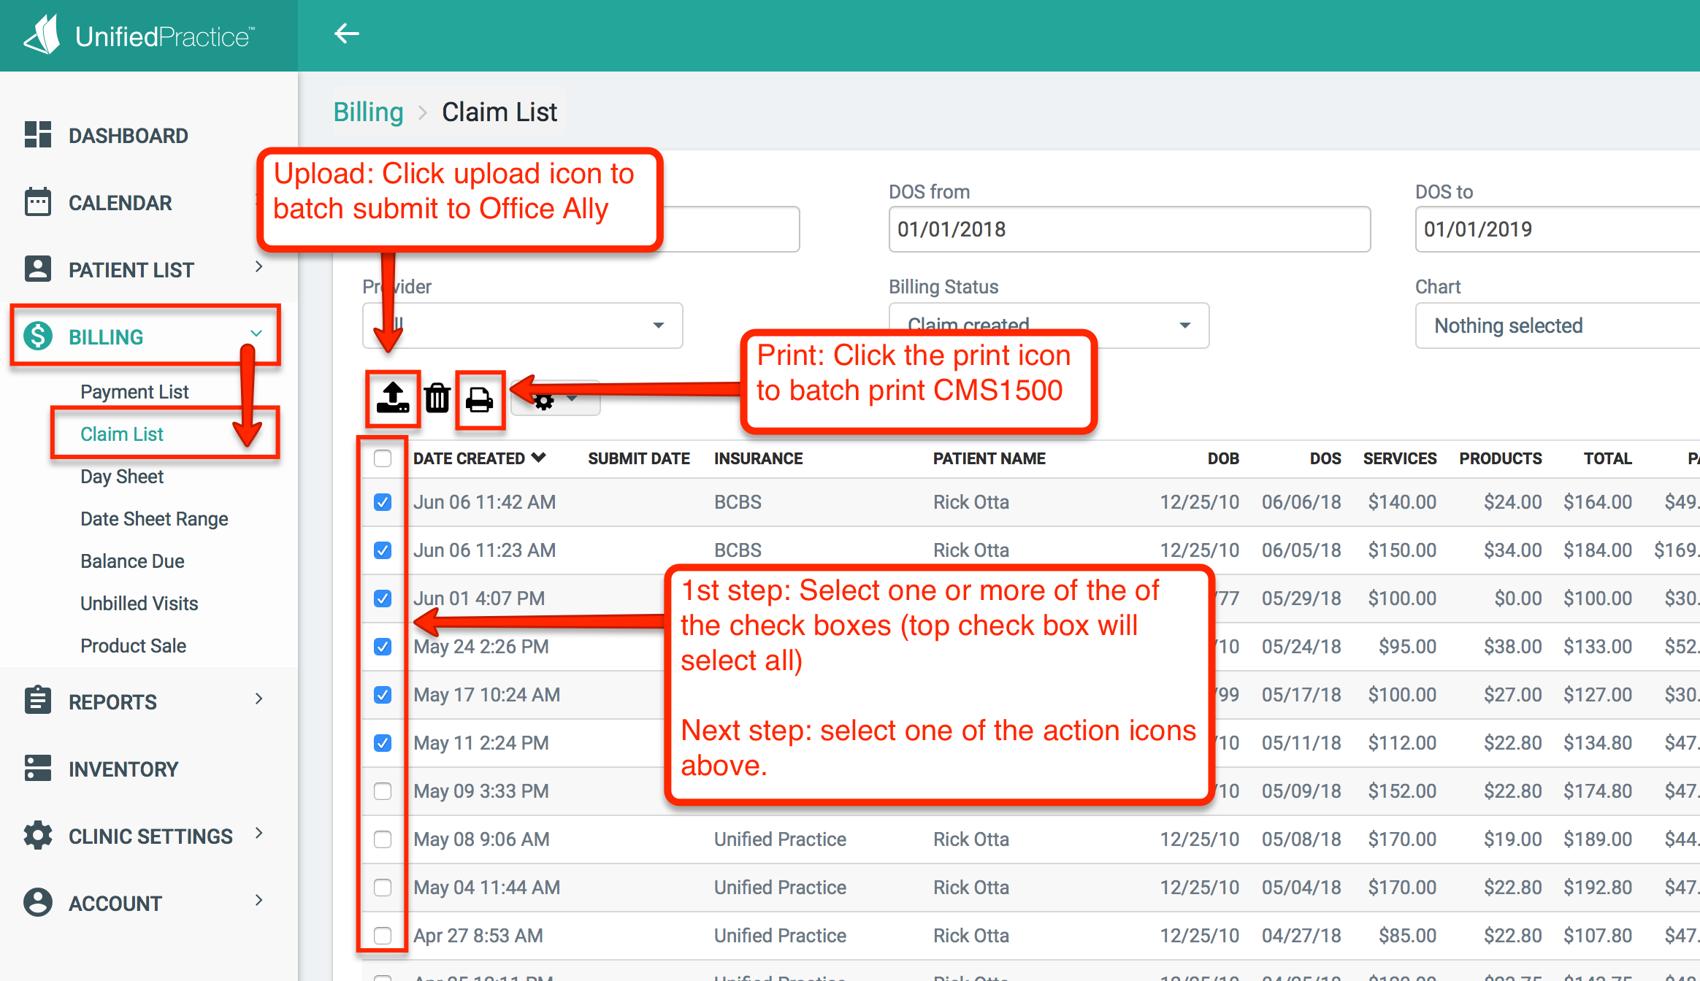Click the Dashboard icon in the sidebar
Image resolution: width=1700 pixels, height=981 pixels.
point(37,135)
